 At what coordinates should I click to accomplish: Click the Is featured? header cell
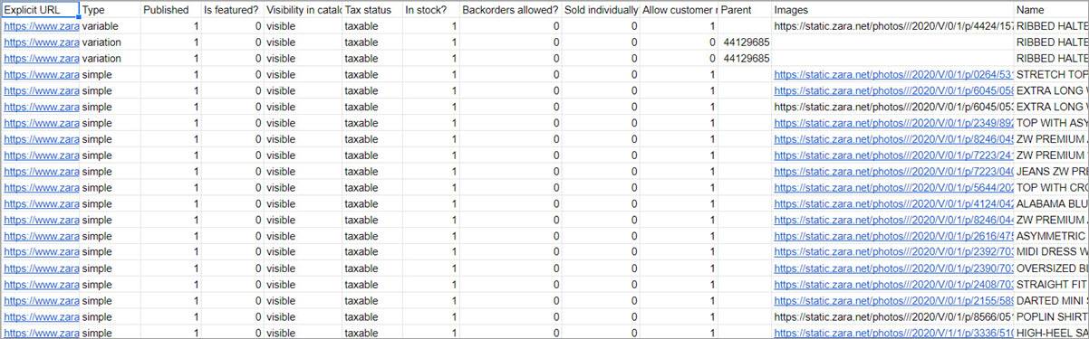point(231,10)
